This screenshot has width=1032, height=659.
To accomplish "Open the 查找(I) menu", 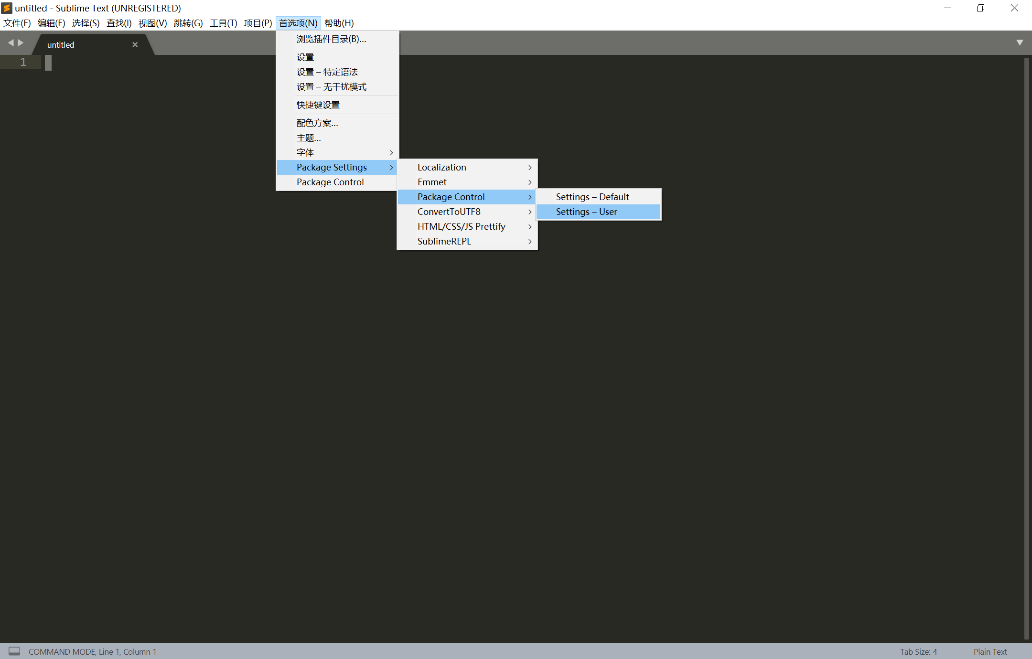I will [119, 23].
